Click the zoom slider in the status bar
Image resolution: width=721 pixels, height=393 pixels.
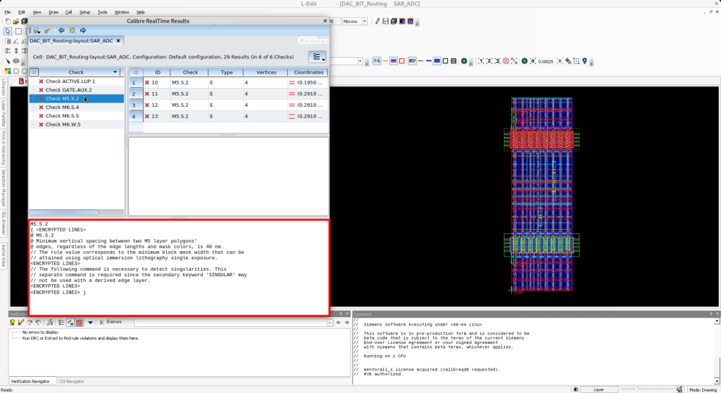tap(637, 389)
